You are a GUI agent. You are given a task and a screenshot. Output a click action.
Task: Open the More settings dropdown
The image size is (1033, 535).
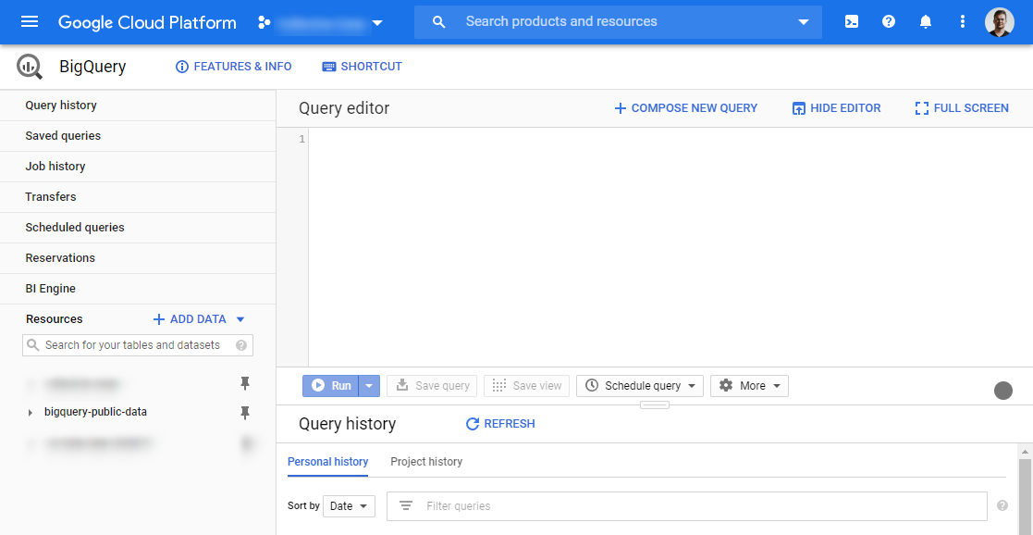tap(749, 386)
